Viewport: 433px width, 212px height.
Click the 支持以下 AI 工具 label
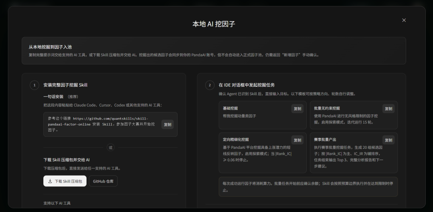point(57,203)
